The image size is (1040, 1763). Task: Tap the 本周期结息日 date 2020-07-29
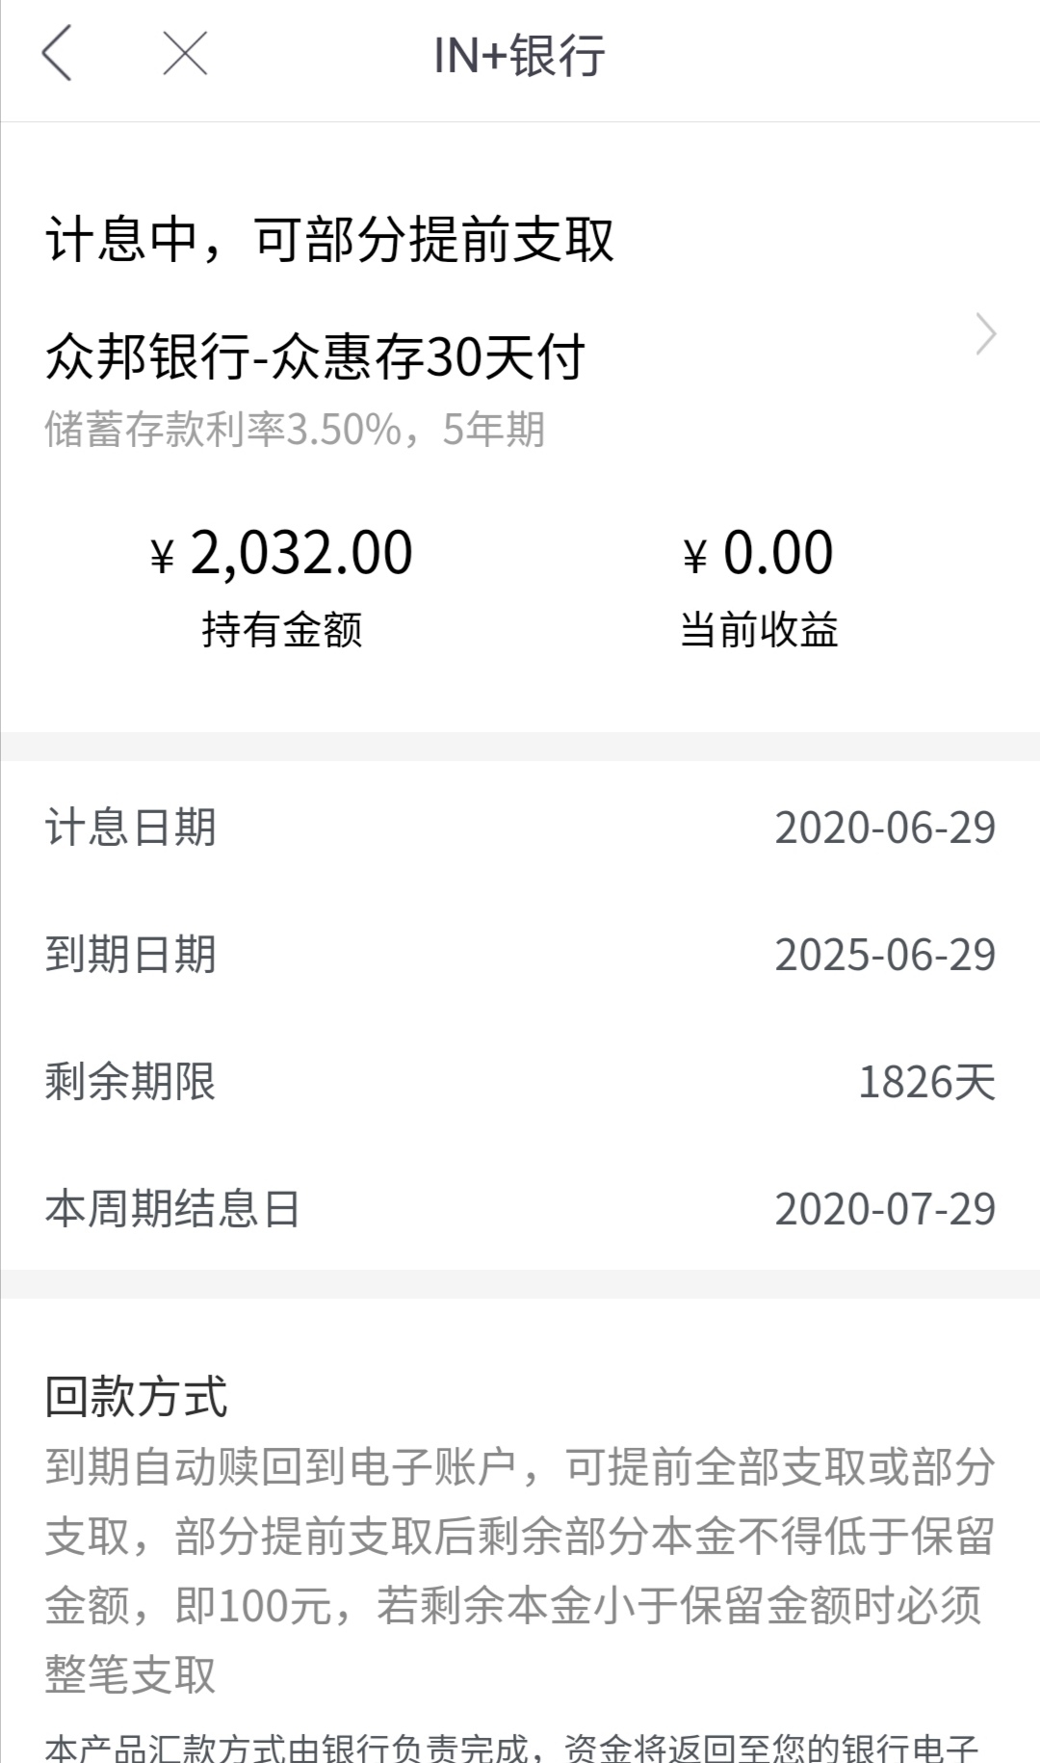885,1209
